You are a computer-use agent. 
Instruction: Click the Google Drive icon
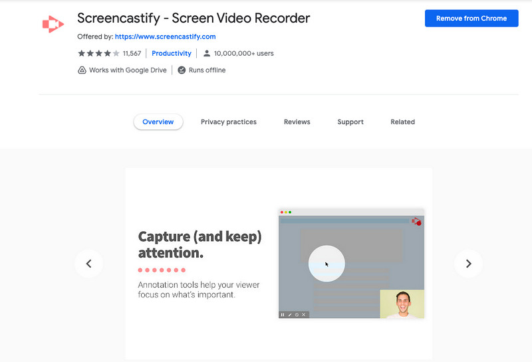click(x=82, y=70)
